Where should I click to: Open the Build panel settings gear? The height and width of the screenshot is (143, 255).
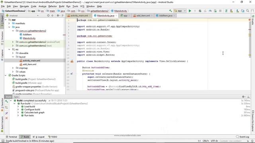pos(243,97)
